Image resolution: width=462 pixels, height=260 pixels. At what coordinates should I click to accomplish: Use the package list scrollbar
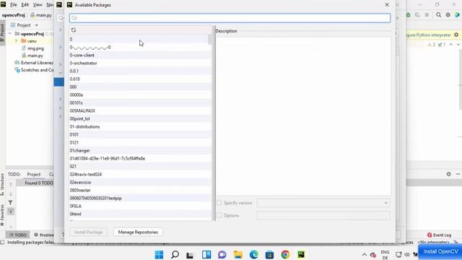[210, 40]
